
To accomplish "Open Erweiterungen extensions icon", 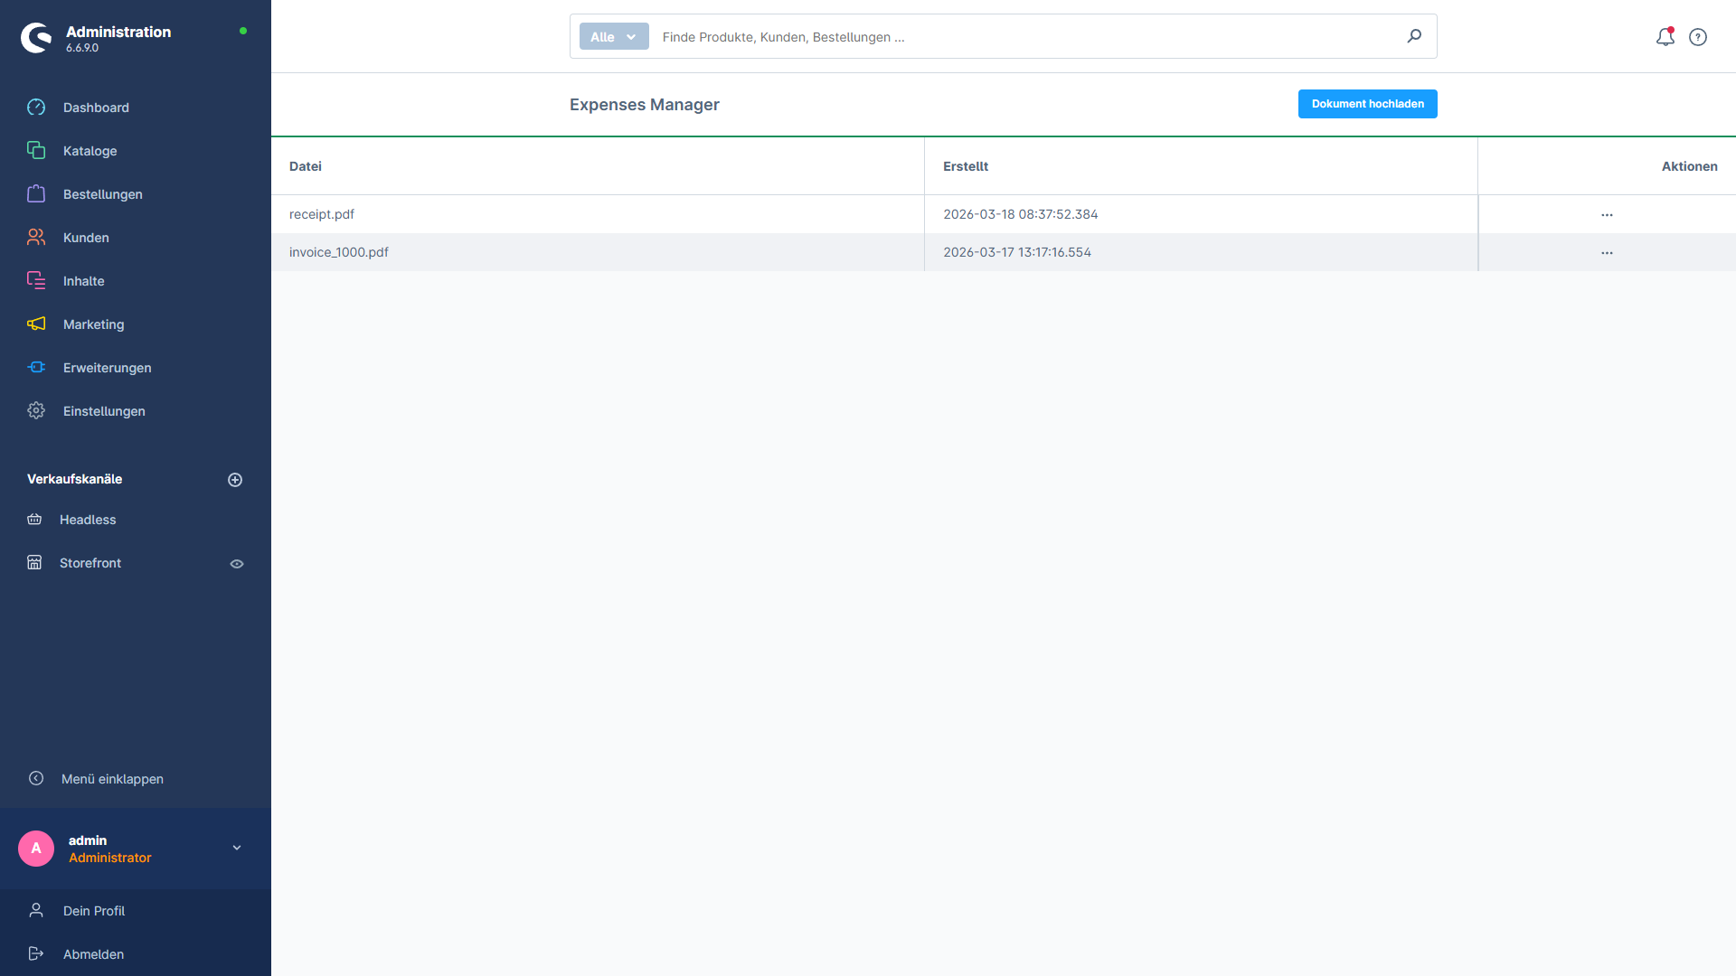I will pyautogui.click(x=36, y=367).
